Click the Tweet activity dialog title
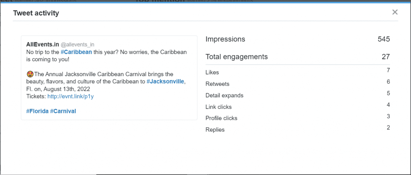The width and height of the screenshot is (411, 175). (x=36, y=13)
